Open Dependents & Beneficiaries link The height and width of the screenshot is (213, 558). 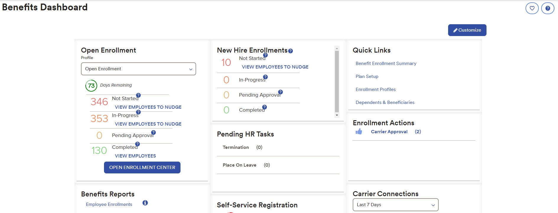(x=385, y=103)
